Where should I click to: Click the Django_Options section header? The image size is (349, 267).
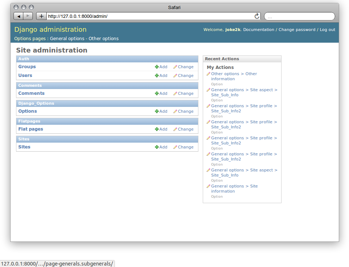pos(107,103)
